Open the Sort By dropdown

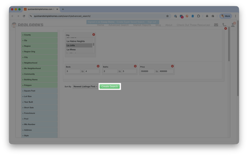[x=85, y=86]
